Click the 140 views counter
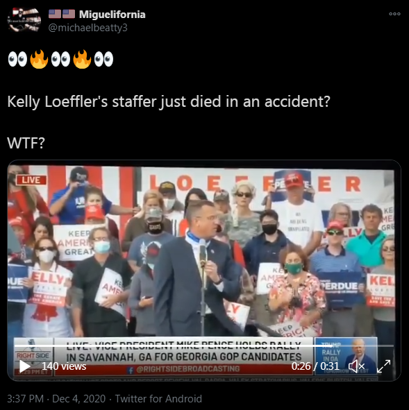Screen dimensions: 409x410 (x=64, y=366)
